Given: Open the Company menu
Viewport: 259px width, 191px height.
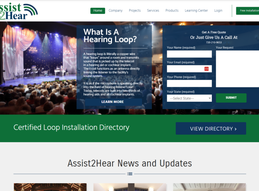Looking at the screenshot, I should point(116,11).
